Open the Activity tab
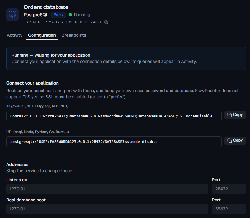This screenshot has height=218, width=250. tap(15, 35)
